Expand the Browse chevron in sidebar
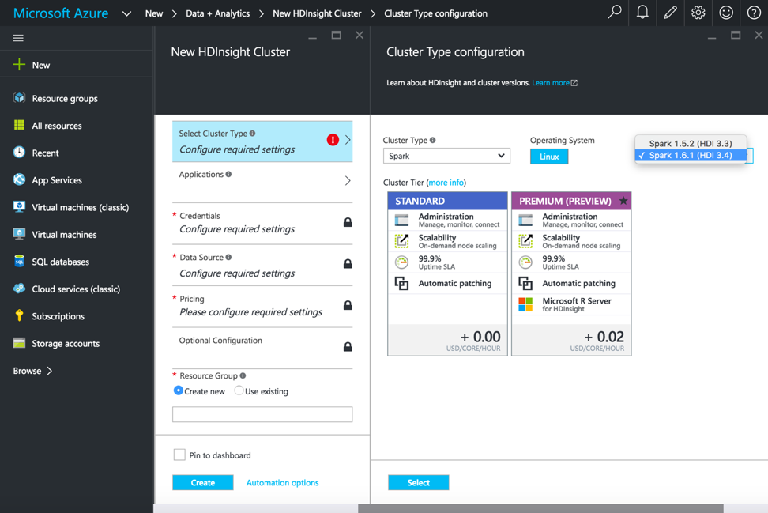The image size is (768, 513). (50, 371)
